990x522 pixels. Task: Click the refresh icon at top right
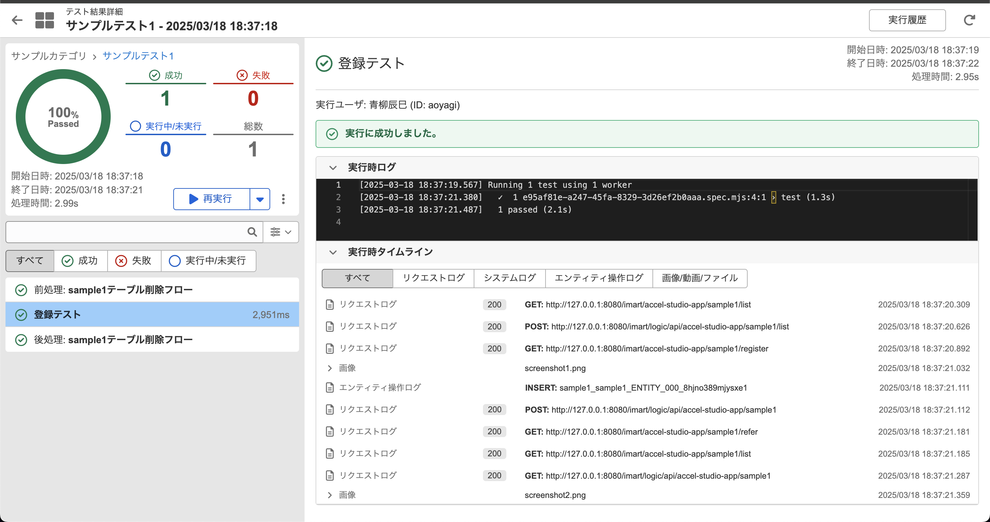click(969, 20)
